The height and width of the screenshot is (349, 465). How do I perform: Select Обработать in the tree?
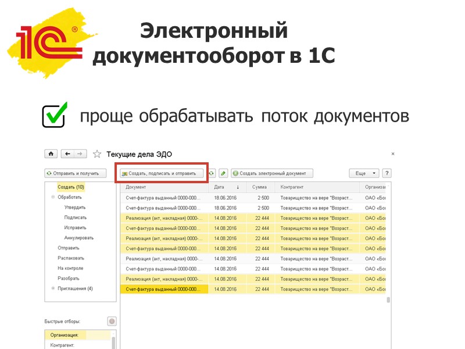(70, 197)
